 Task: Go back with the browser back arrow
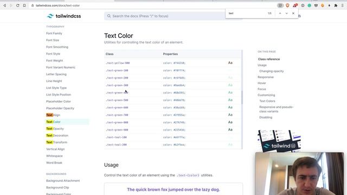(x=4, y=5)
